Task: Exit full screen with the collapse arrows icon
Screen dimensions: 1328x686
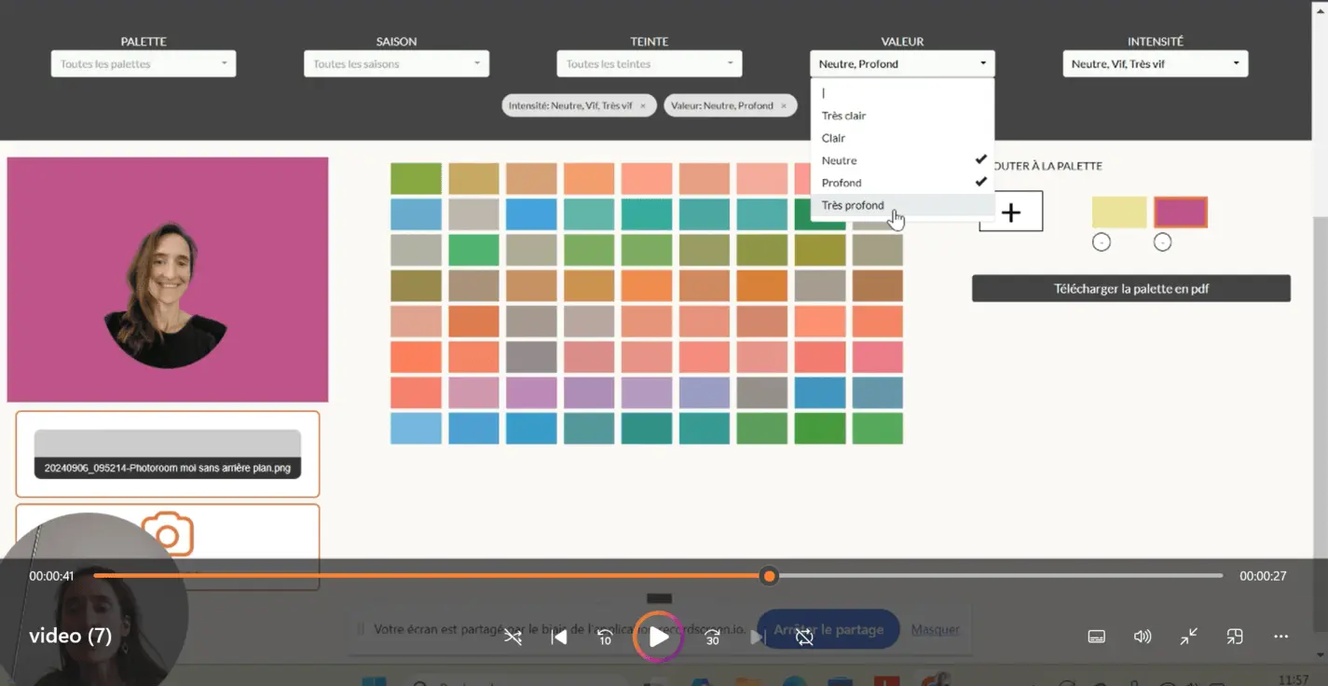Action: 1189,637
